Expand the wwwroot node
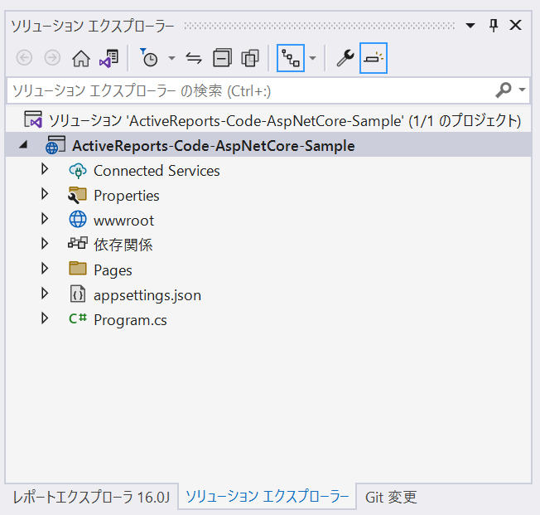The image size is (540, 515). 45,219
